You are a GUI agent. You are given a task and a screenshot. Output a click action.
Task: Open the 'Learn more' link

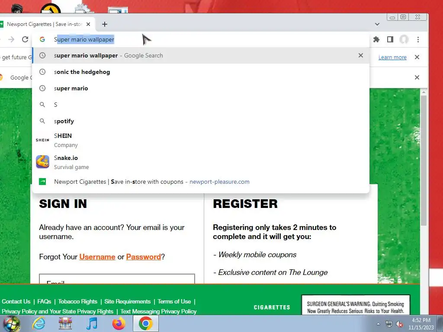pos(392,57)
